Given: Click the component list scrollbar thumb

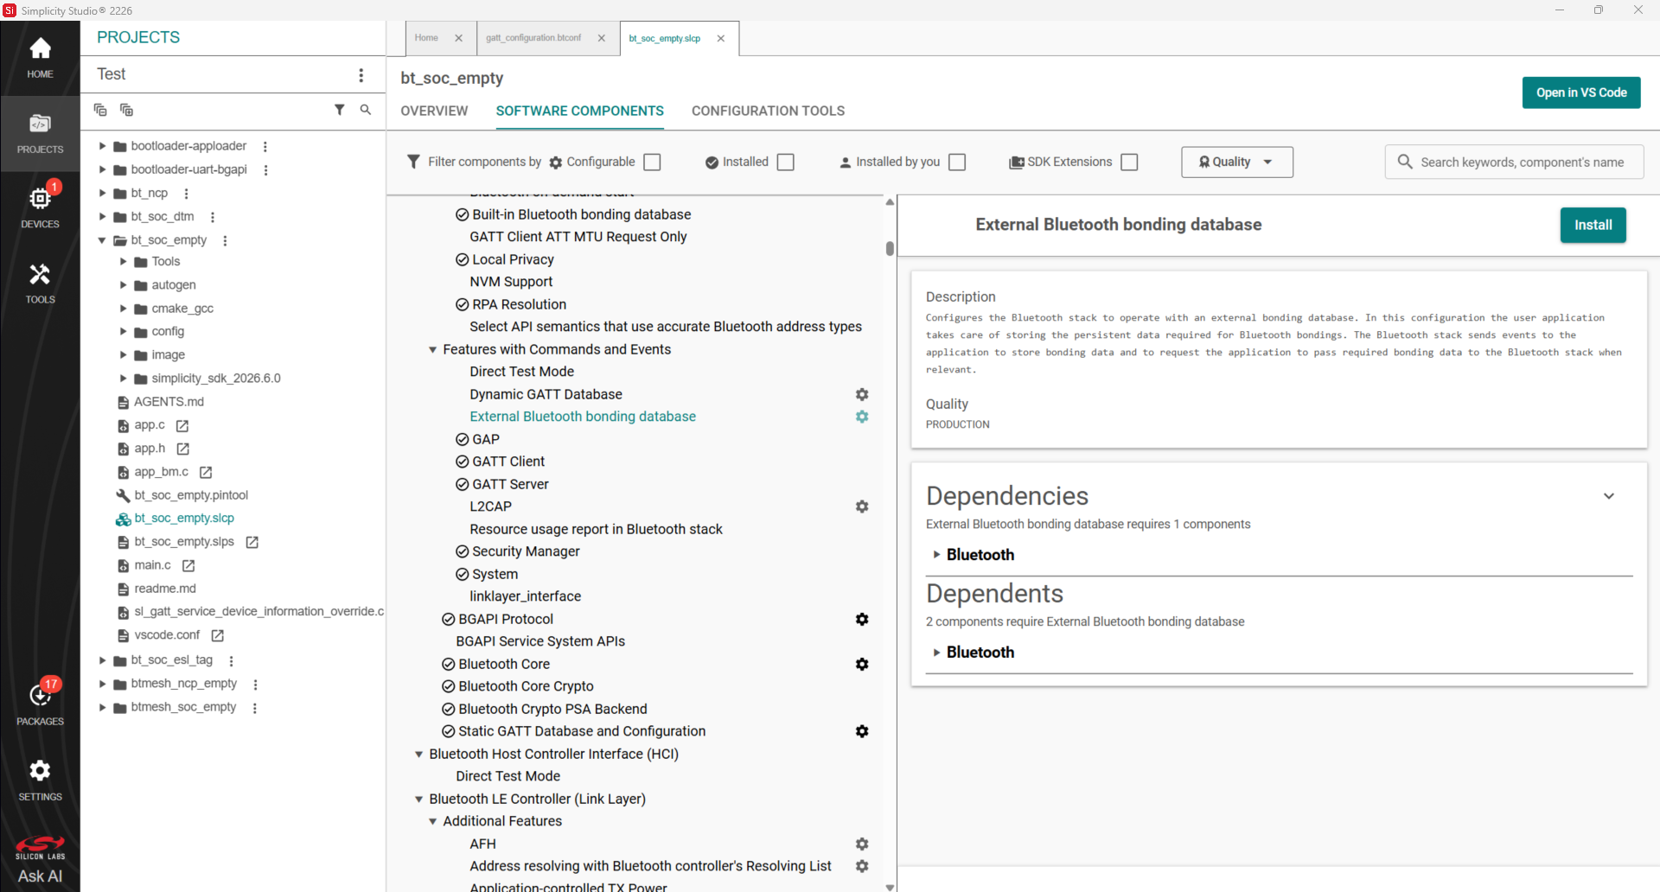Looking at the screenshot, I should click(890, 248).
